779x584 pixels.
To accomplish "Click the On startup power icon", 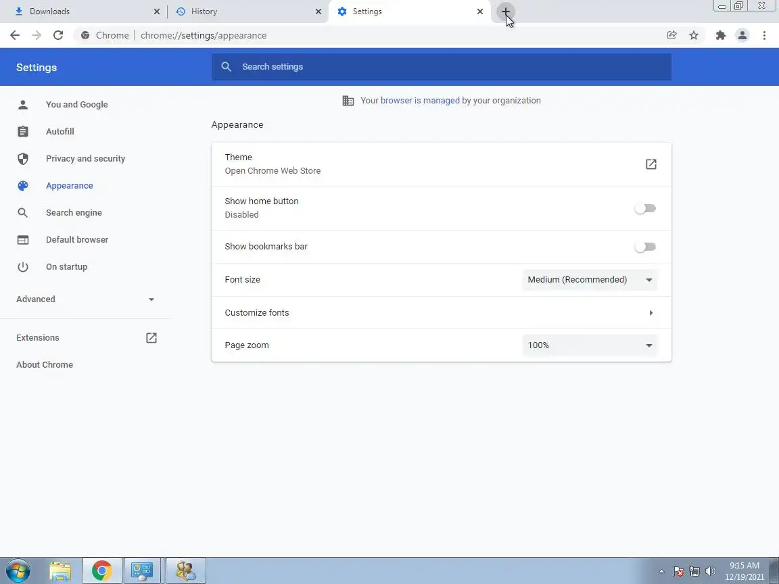I will click(23, 267).
